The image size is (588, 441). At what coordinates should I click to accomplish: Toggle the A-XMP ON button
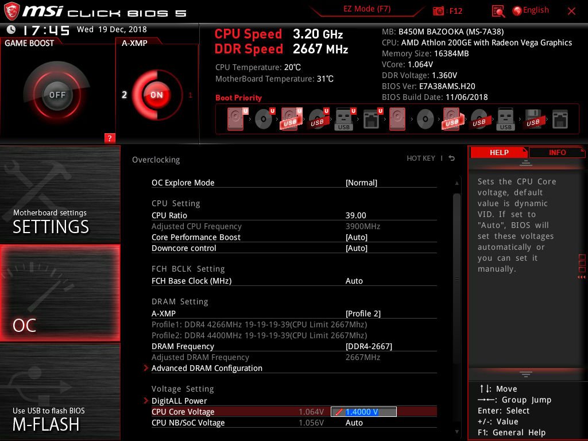point(157,95)
